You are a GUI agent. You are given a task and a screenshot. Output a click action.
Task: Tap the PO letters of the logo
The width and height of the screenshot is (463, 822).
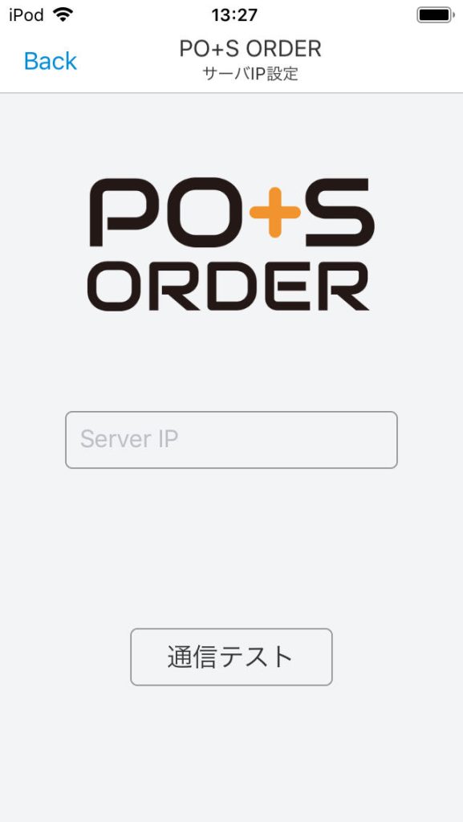pos(168,212)
